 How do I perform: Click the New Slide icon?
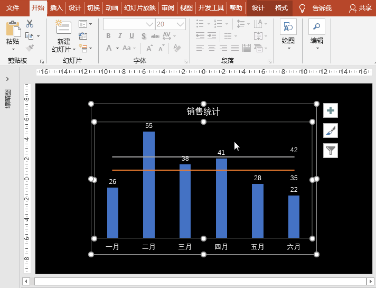[x=63, y=27]
